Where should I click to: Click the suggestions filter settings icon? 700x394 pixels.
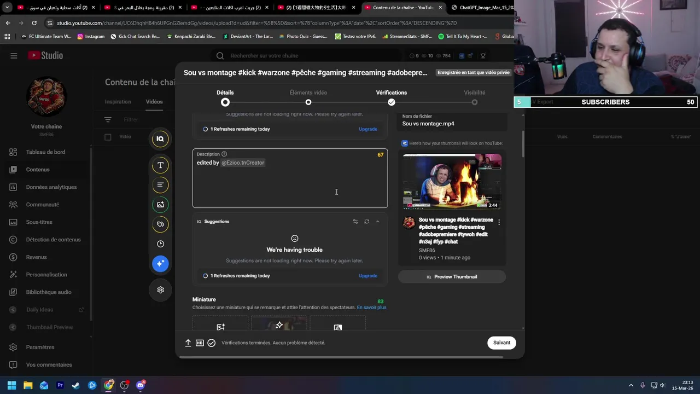[x=355, y=222]
